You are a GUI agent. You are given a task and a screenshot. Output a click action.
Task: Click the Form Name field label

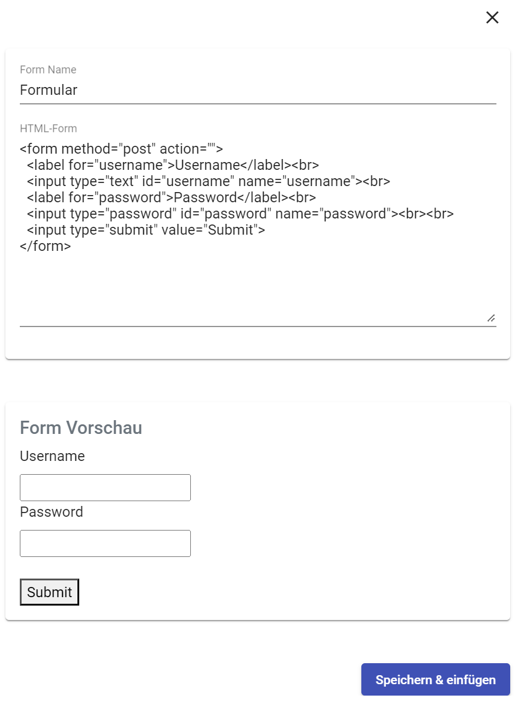tap(48, 70)
